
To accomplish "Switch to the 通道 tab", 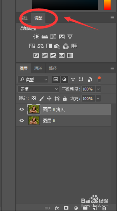I will pyautogui.click(x=38, y=68).
